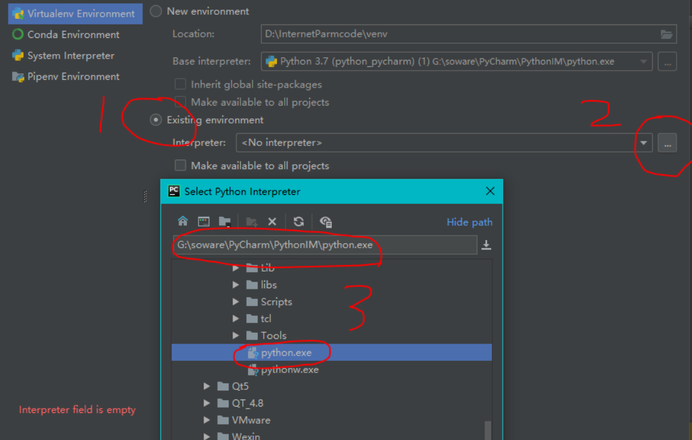Check Make available under New environment
Viewport: 692px width, 440px height.
(180, 102)
